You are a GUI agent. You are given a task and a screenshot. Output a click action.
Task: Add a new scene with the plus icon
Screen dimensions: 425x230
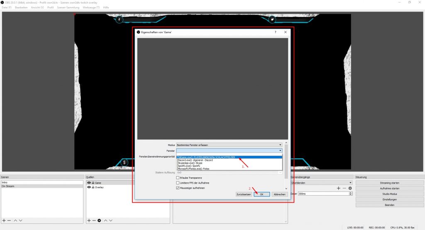click(4, 220)
